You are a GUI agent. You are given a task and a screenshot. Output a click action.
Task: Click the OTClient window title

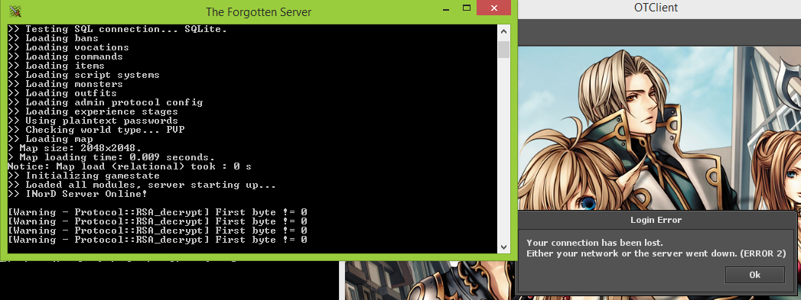[656, 8]
